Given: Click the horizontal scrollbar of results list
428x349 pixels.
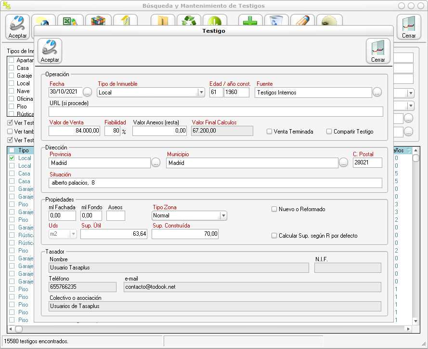Looking at the screenshot, I should 207,329.
